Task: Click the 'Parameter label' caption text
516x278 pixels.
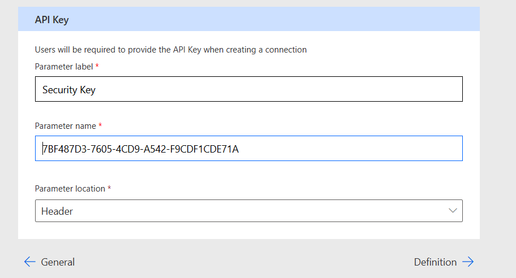Action: (x=63, y=67)
